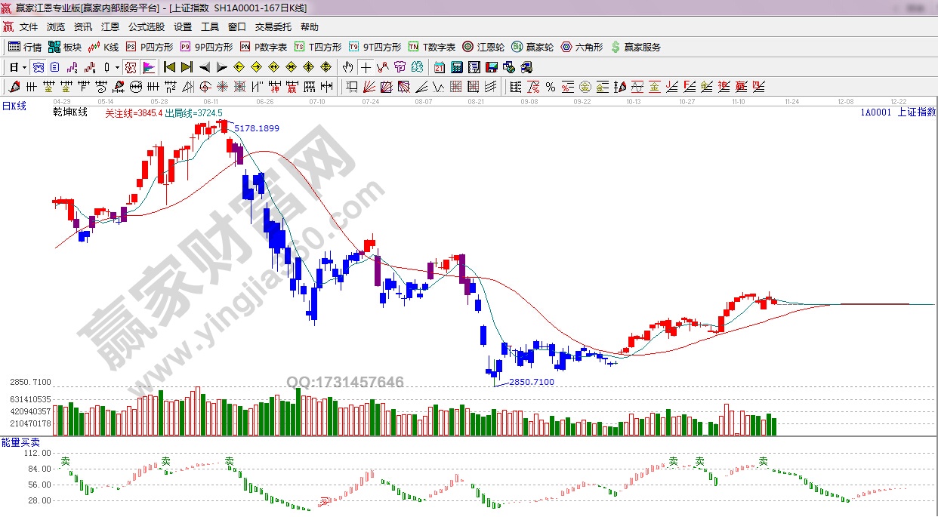Screen dimensions: 938x517
Task: Open the application system menu icon
Action: (7, 26)
